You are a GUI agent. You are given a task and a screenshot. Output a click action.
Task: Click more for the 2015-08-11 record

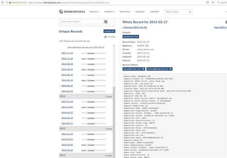84,70
